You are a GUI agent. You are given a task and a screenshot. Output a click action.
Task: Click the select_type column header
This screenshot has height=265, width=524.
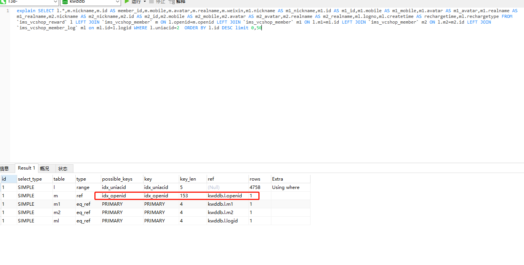(x=35, y=179)
